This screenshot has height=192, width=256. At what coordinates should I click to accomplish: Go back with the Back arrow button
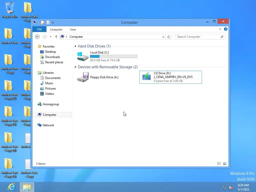[37, 37]
